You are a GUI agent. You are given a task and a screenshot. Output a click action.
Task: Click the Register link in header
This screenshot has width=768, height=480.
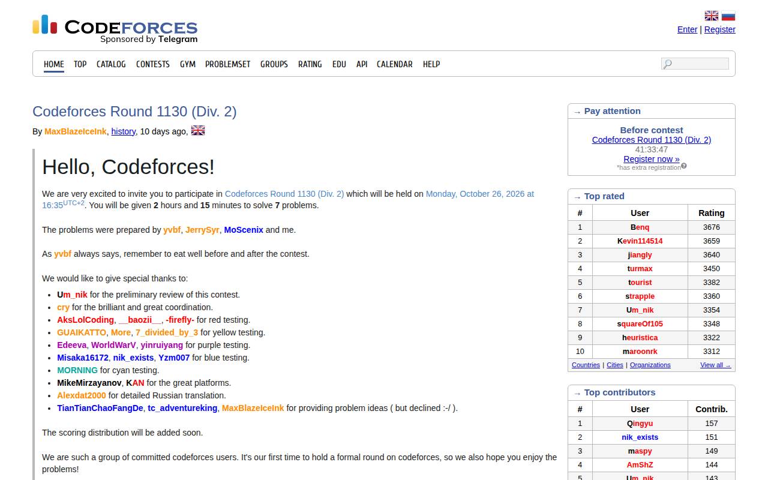720,29
